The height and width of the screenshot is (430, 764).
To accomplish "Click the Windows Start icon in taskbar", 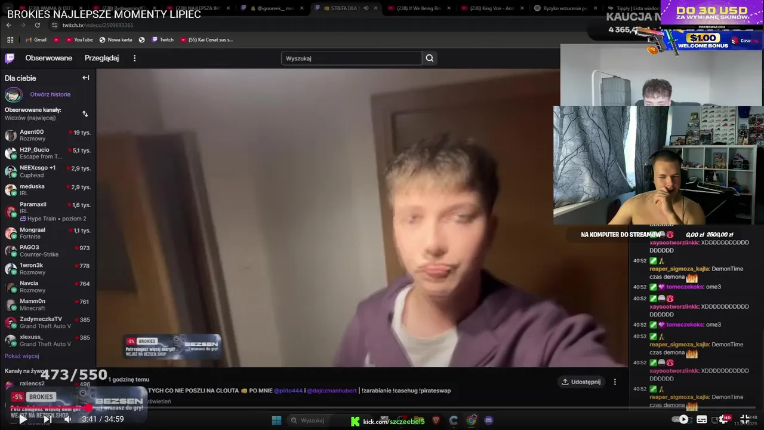I will point(276,420).
